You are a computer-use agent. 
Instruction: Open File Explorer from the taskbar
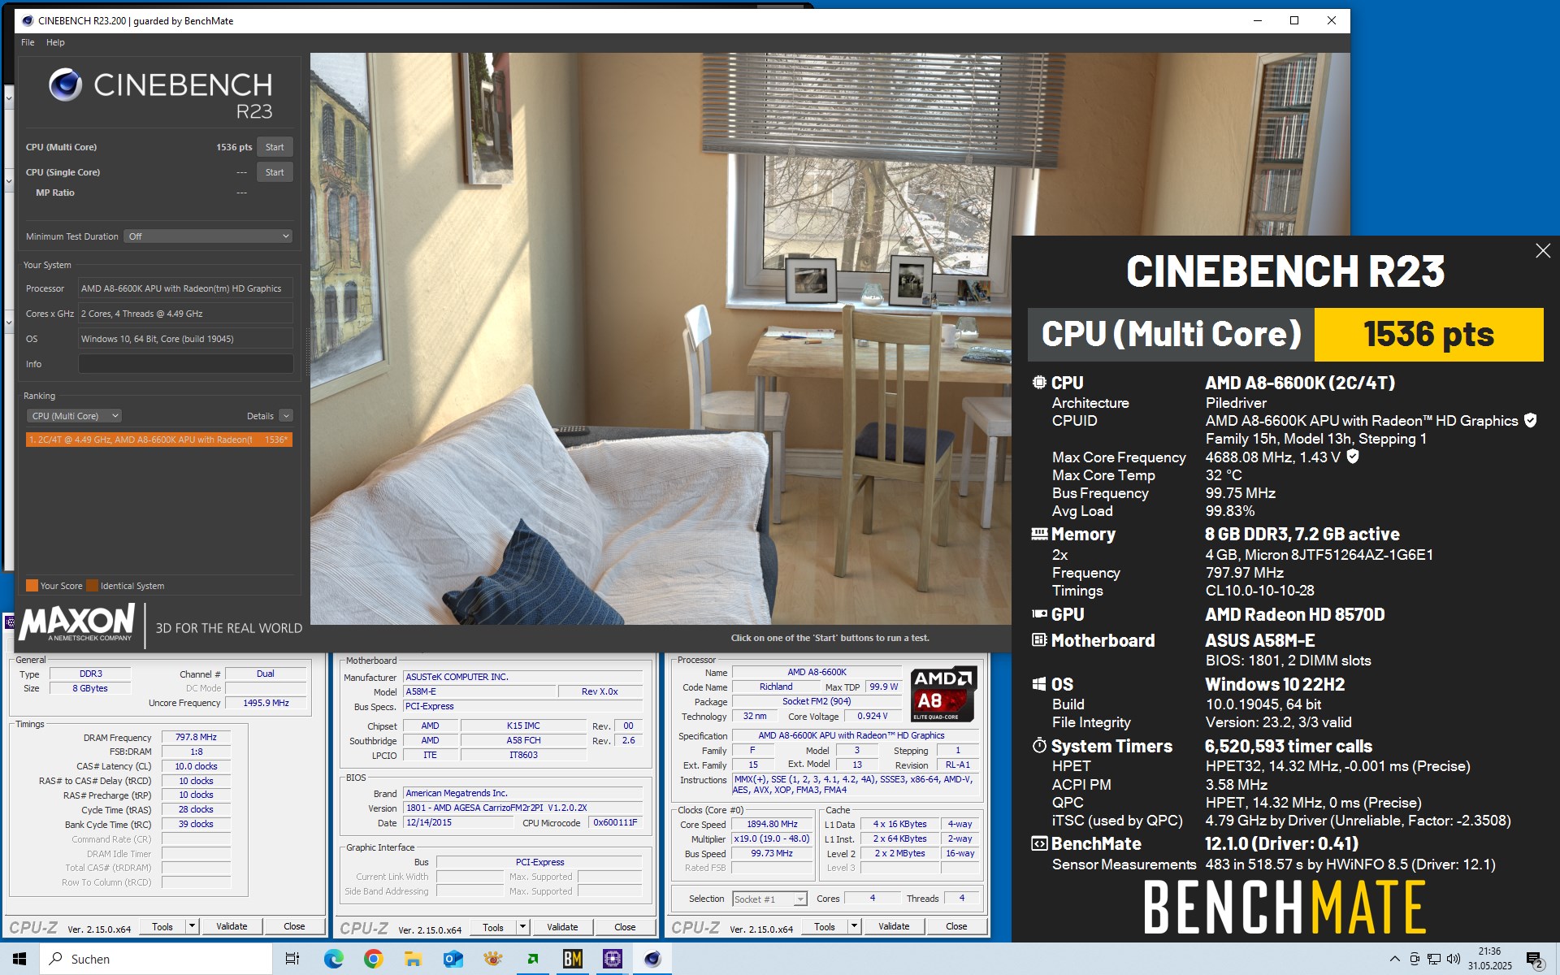pyautogui.click(x=413, y=959)
